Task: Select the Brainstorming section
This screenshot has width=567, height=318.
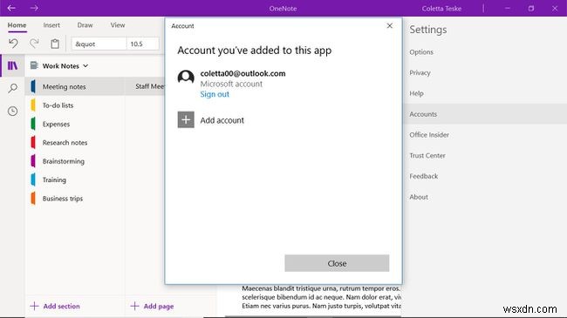Action: pos(75,161)
